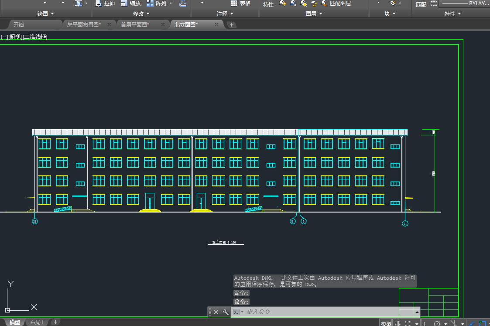Toggle grid display in the status bar

397,323
